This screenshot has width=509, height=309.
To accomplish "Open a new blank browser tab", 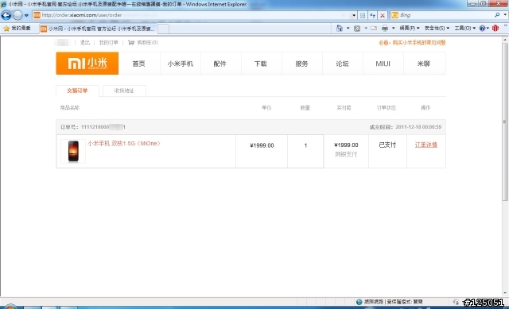I will coord(163,29).
